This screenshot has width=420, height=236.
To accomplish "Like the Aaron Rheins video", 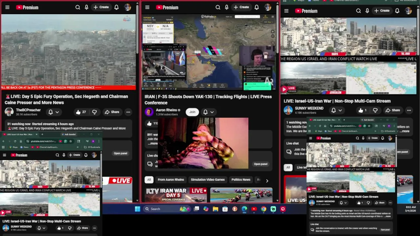I will point(152,123).
